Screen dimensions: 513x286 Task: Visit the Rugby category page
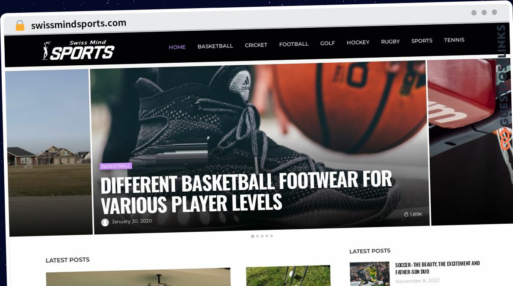(390, 41)
